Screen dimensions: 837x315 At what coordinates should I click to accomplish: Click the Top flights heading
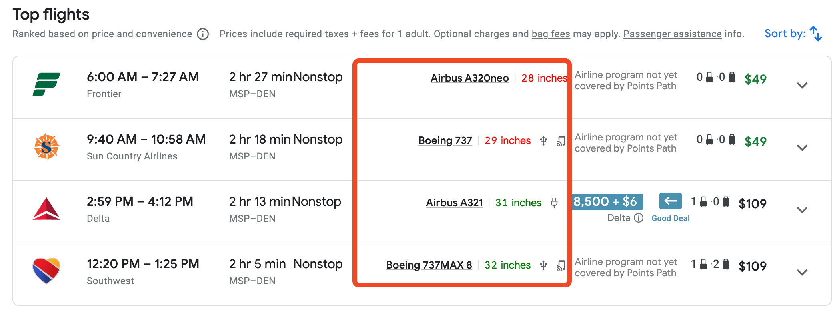[x=51, y=14]
